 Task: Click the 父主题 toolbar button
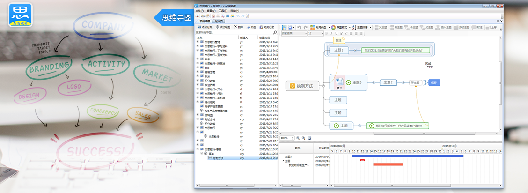coord(427,27)
